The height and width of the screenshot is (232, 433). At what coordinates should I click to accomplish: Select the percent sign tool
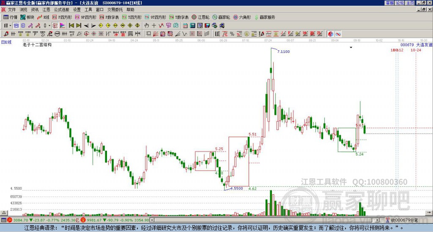pyautogui.click(x=232, y=34)
